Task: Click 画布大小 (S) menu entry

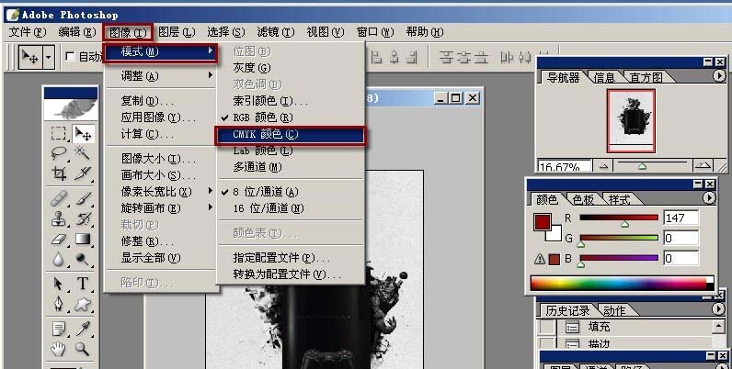Action: [x=162, y=175]
